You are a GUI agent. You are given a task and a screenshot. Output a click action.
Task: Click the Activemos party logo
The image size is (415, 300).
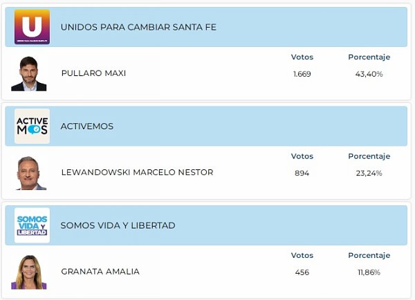click(32, 126)
